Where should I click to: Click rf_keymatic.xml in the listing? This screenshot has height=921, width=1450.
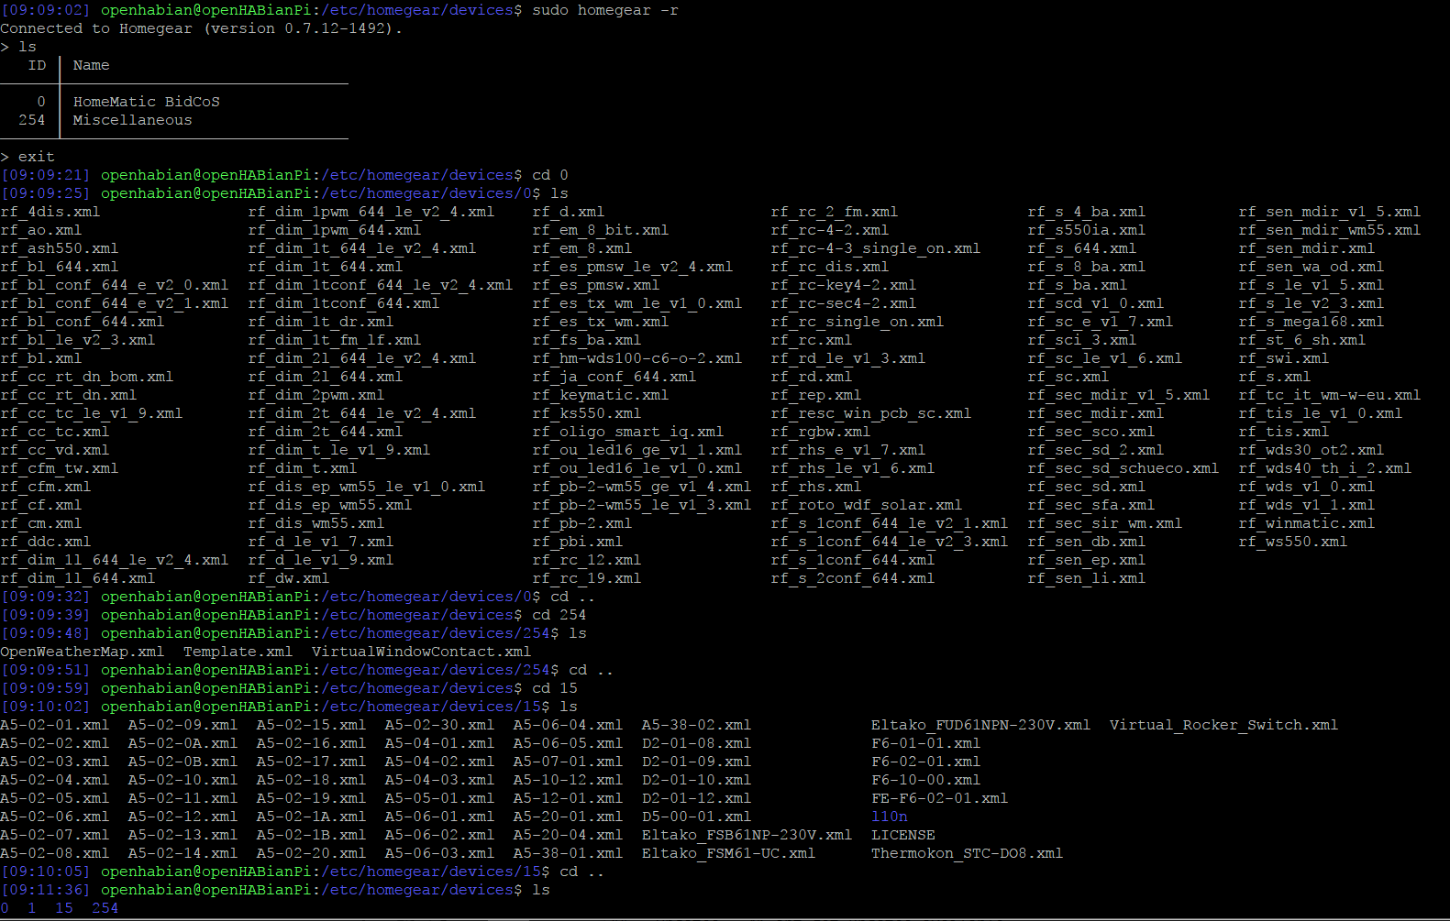601,395
